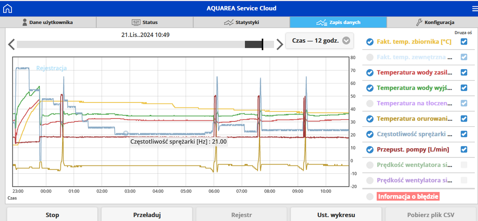Toggle the round check icon for Fakt. temp. zbiornika
The width and height of the screenshot is (478, 221).
click(x=370, y=42)
